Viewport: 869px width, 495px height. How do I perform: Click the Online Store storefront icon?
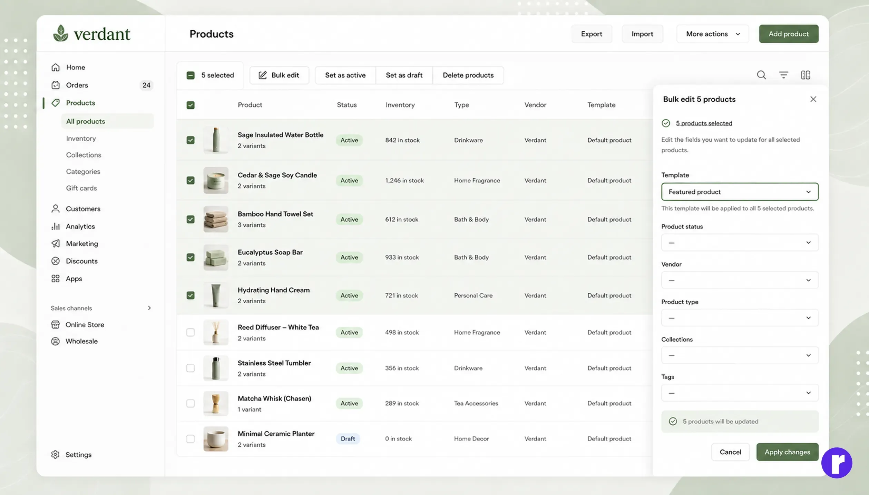click(x=55, y=324)
